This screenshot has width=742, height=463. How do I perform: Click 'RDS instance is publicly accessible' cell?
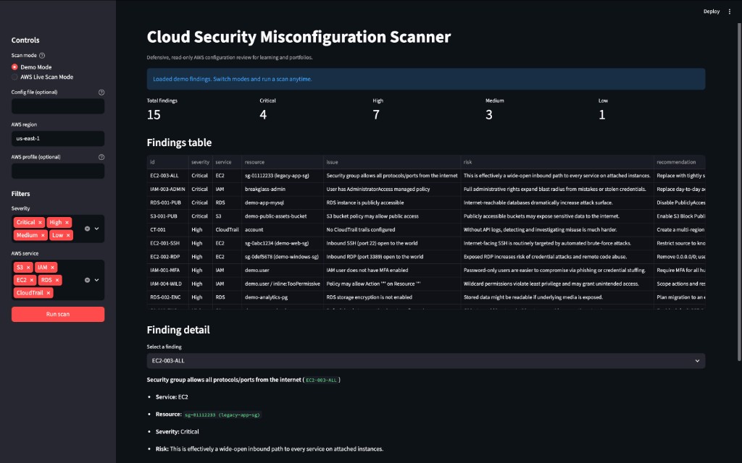(x=392, y=203)
